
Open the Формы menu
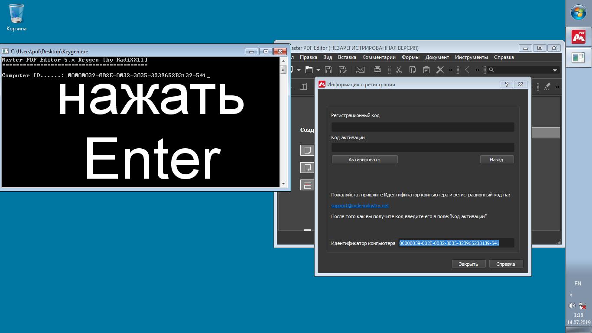pyautogui.click(x=410, y=57)
